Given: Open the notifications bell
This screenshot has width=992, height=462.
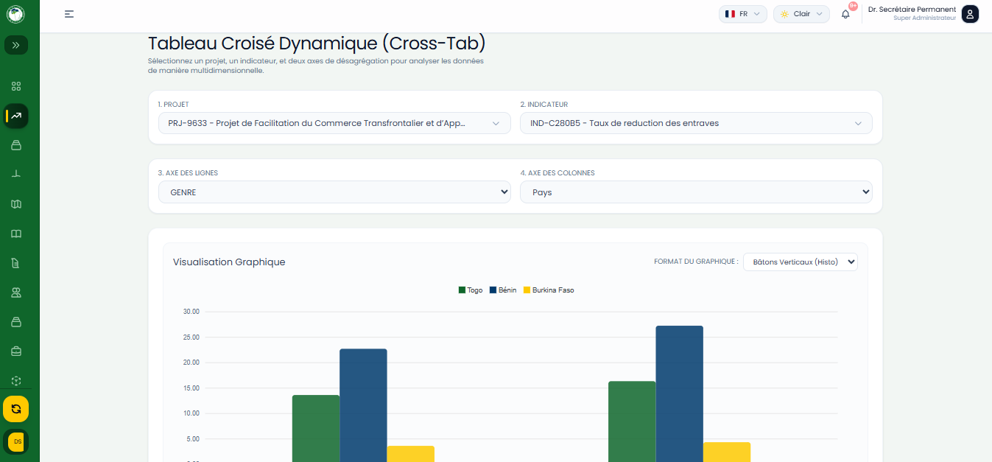Looking at the screenshot, I should [x=845, y=14].
